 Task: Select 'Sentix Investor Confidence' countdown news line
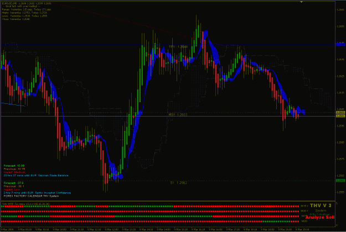pyautogui.click(x=37, y=193)
